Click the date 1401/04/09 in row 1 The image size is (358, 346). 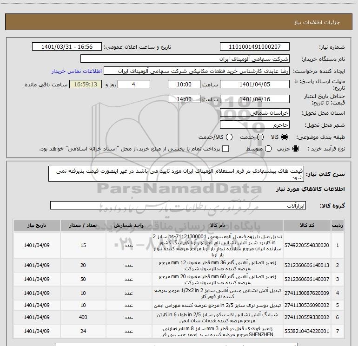[x=37, y=245]
